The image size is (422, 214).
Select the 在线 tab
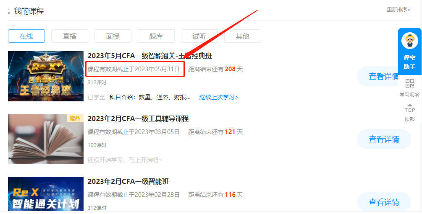[x=26, y=36]
